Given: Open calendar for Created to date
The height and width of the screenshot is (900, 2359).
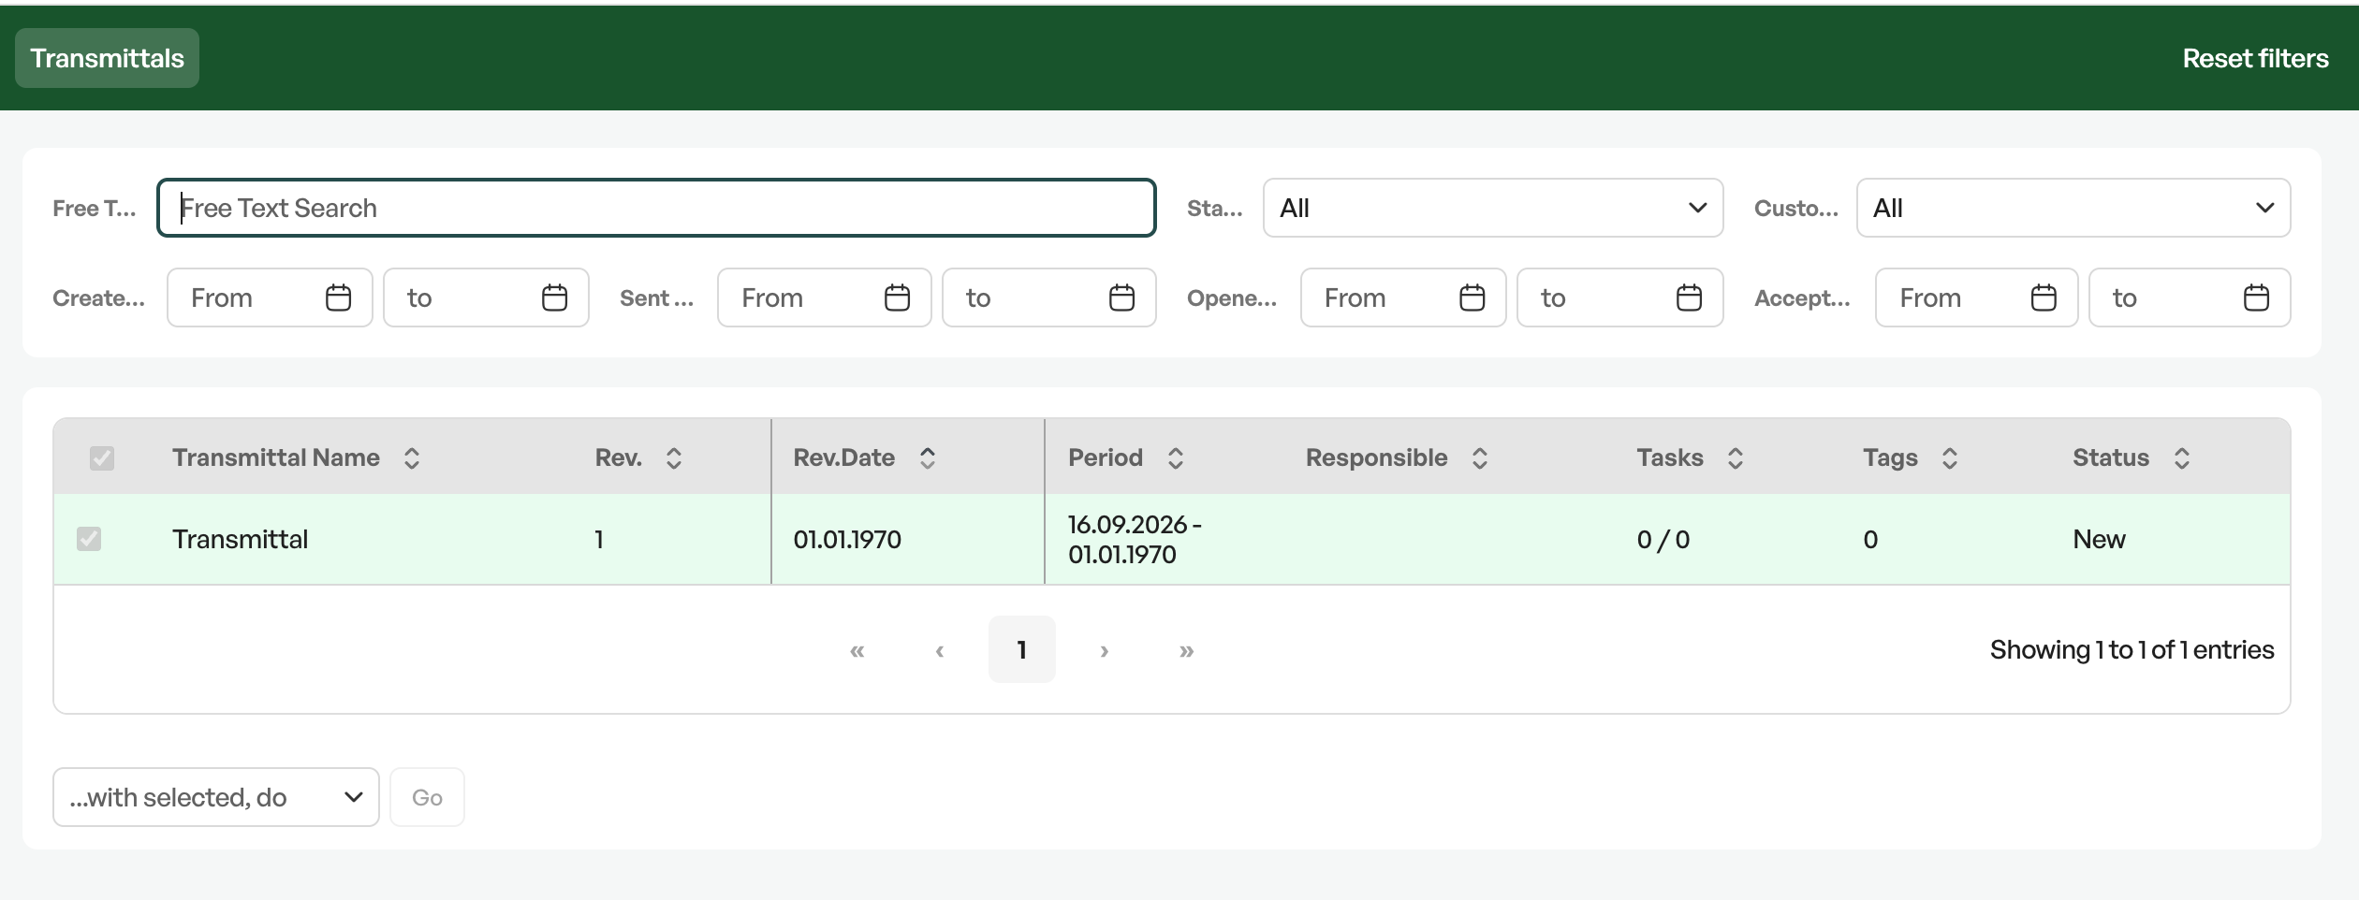Looking at the screenshot, I should 554,298.
